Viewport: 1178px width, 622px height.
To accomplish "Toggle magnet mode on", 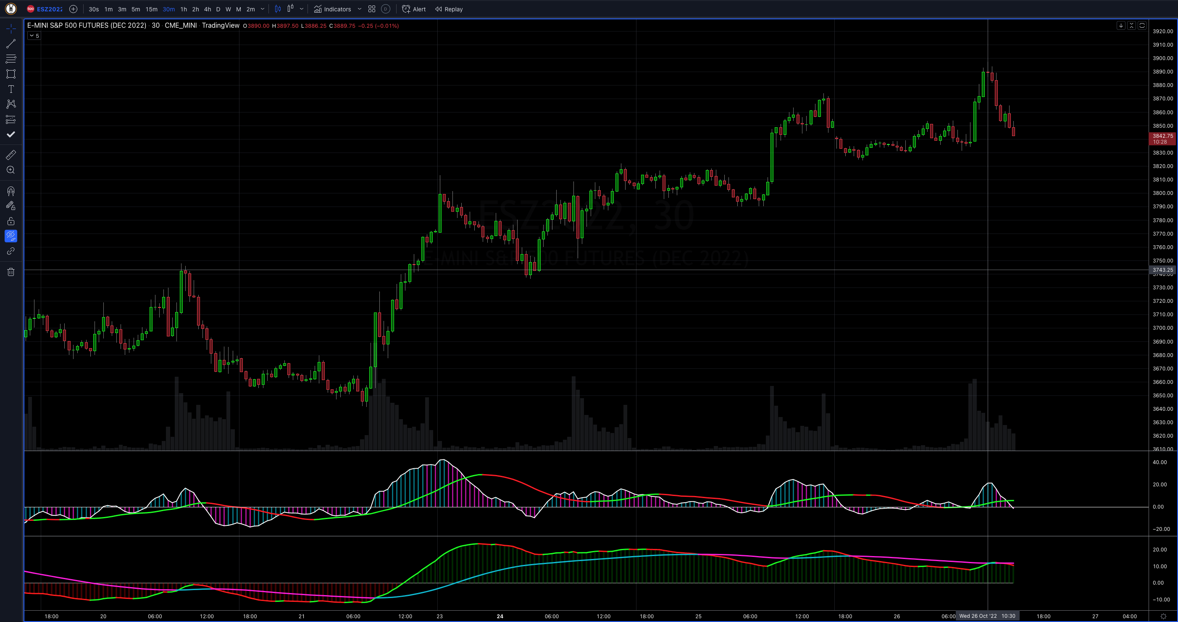I will (x=11, y=191).
